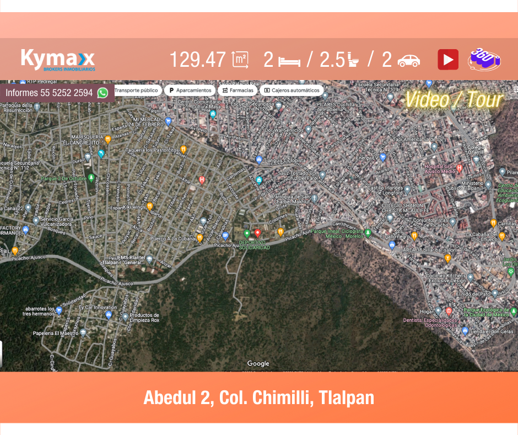The height and width of the screenshot is (435, 518).
Task: Tap the WhatsApp icon next to Informes
Action: point(102,93)
